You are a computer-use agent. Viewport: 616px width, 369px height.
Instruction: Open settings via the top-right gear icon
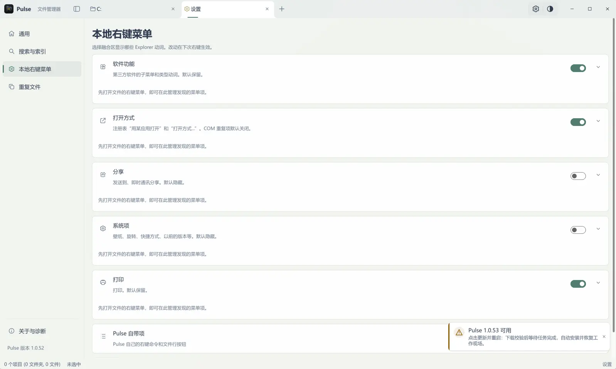[x=536, y=9]
